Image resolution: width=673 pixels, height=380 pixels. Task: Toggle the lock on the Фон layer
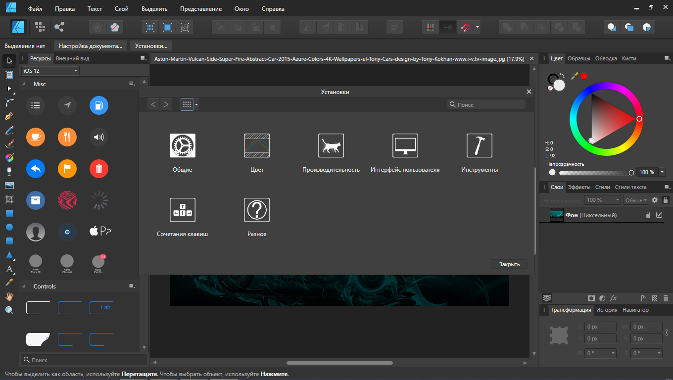click(x=648, y=215)
